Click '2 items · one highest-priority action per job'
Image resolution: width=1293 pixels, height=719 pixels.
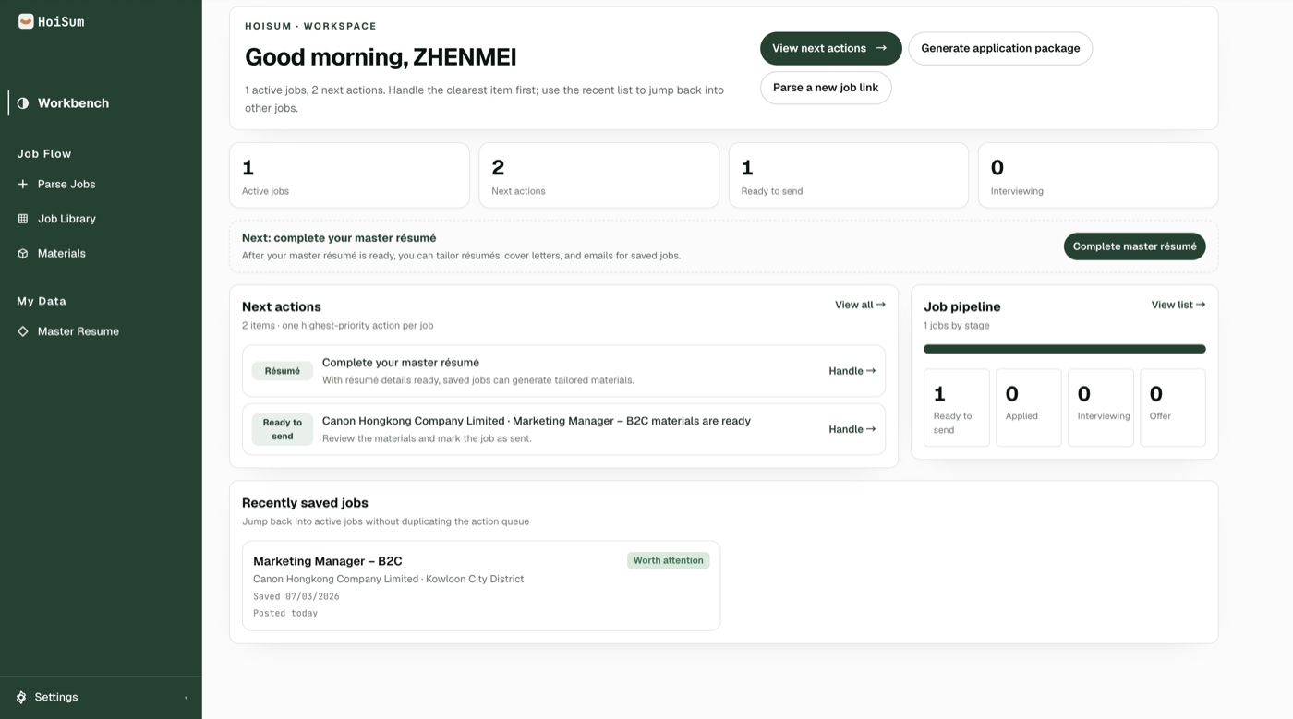pos(338,326)
